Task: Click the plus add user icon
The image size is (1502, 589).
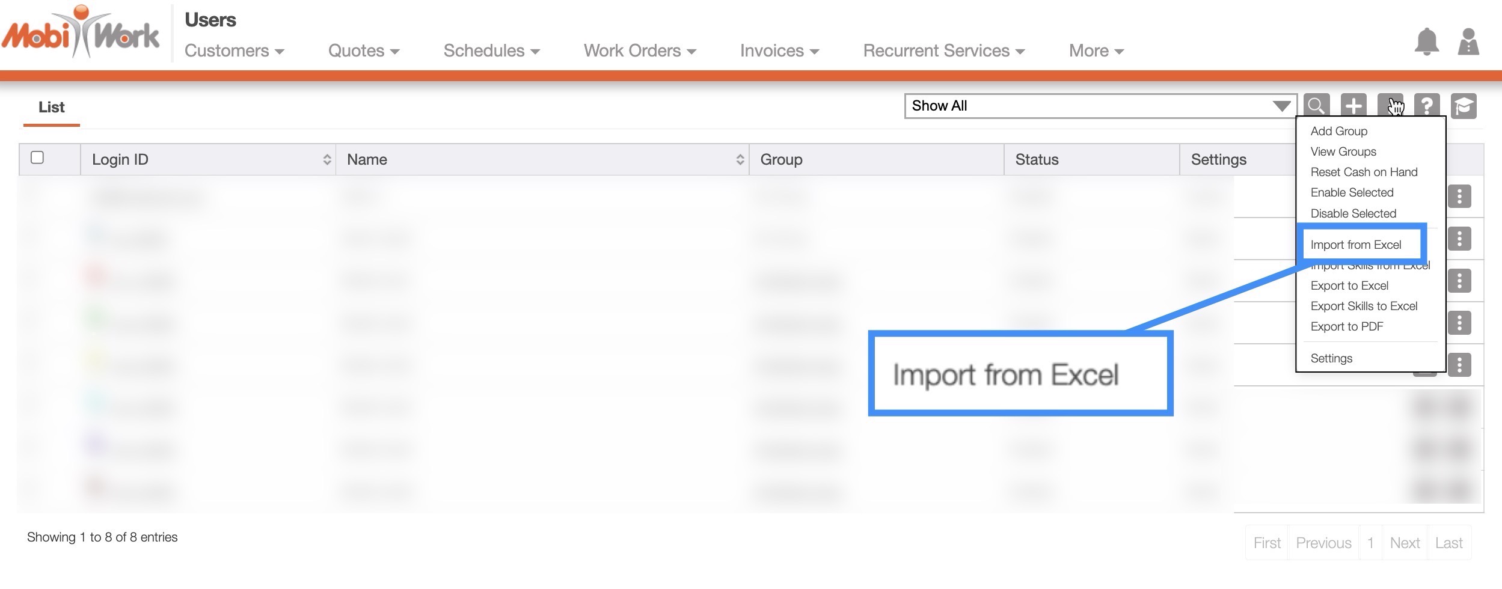Action: point(1353,106)
